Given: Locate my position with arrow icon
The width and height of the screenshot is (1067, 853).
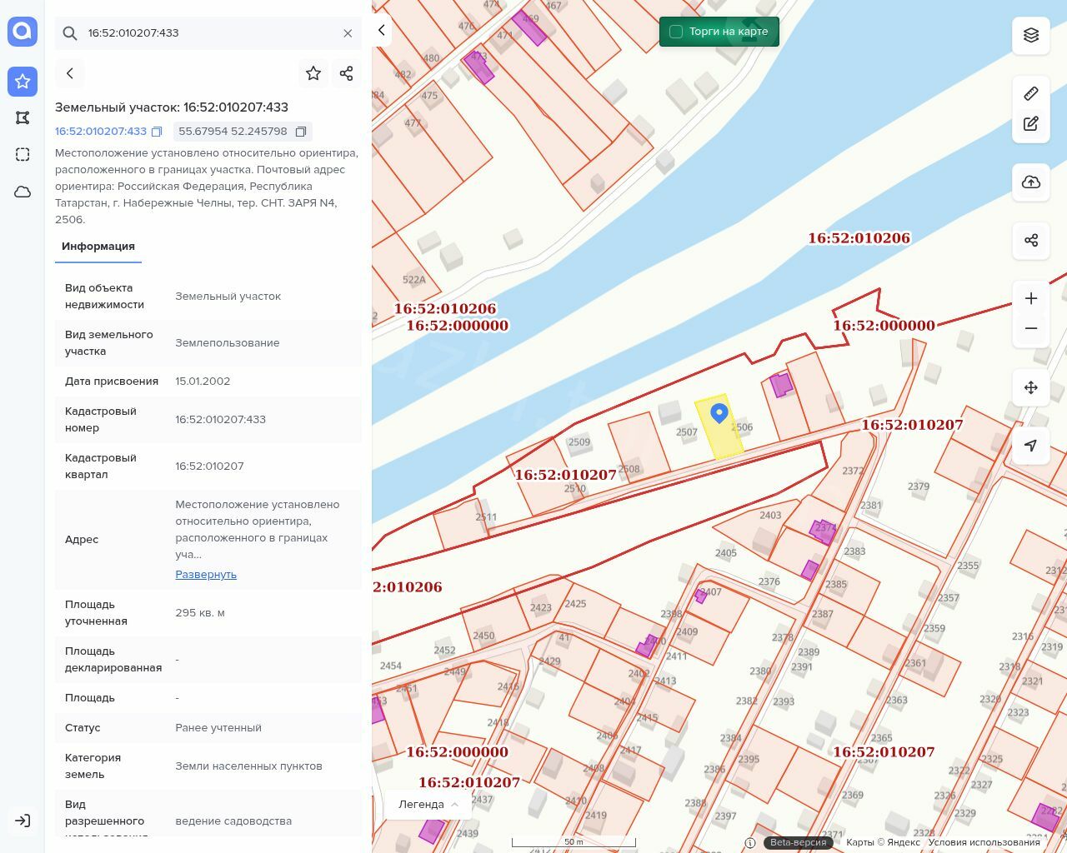Looking at the screenshot, I should pos(1031,446).
